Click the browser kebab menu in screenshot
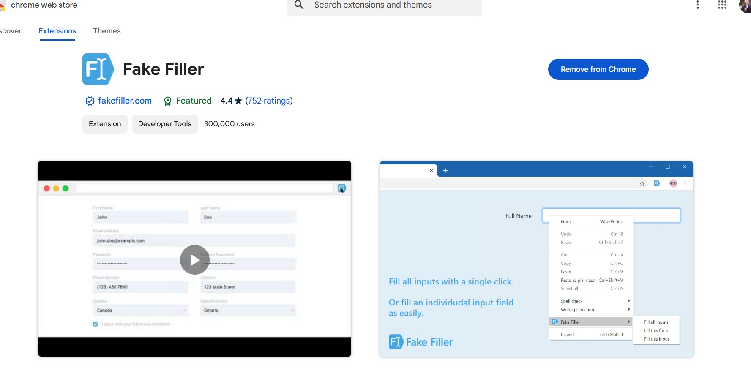The image size is (751, 379). tap(685, 183)
